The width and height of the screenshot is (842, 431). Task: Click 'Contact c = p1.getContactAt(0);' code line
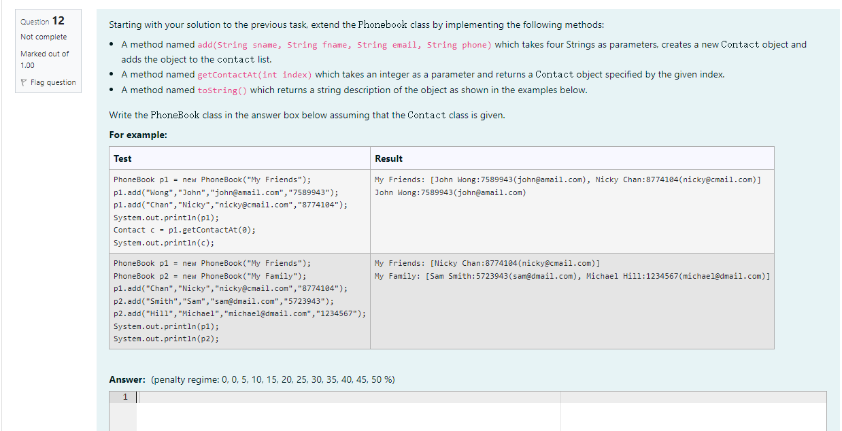184,230
